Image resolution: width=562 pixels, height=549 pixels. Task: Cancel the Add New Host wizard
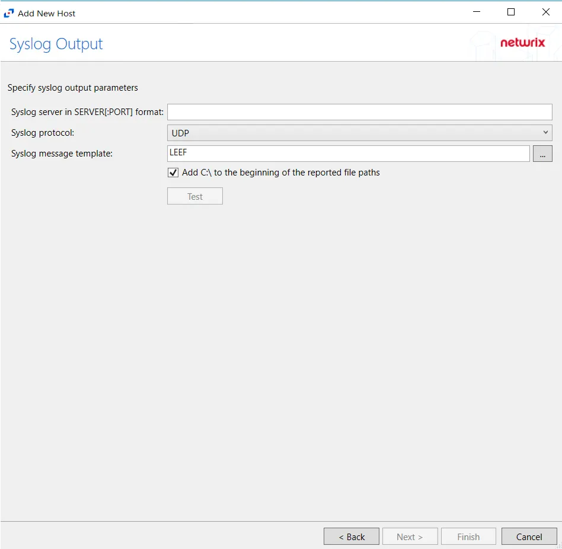click(x=529, y=537)
